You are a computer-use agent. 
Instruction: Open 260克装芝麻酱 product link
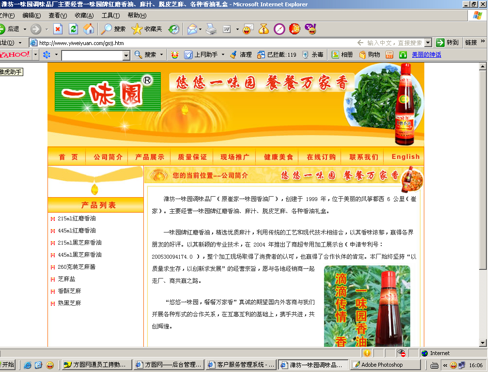[77, 267]
